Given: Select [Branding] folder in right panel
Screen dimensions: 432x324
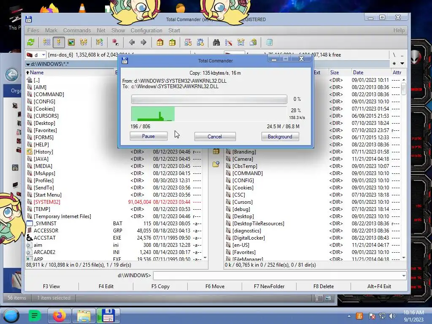Looking at the screenshot, I should pyautogui.click(x=313, y=152).
